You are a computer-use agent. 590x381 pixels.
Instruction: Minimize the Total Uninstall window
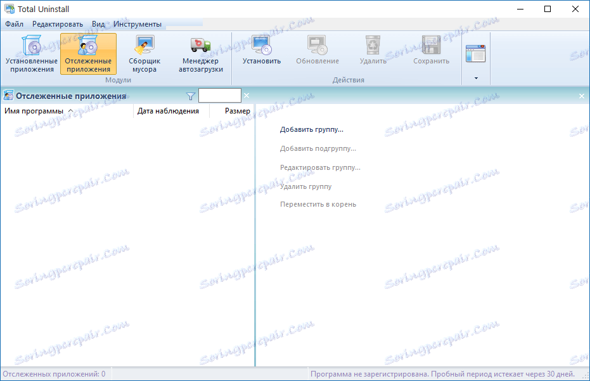point(520,9)
